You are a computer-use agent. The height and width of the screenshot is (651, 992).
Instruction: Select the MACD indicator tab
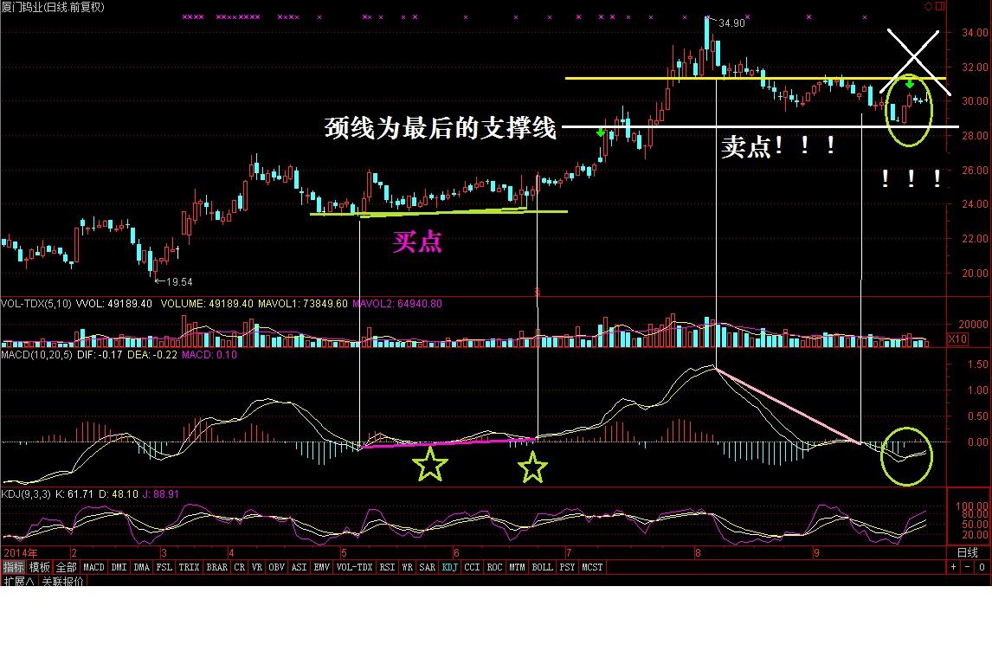(93, 568)
